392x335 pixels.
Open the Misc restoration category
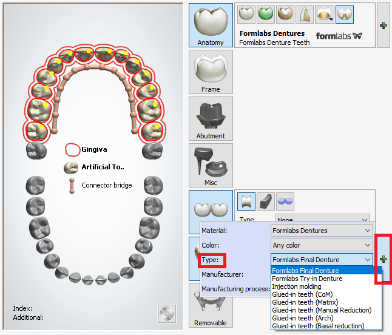(211, 165)
